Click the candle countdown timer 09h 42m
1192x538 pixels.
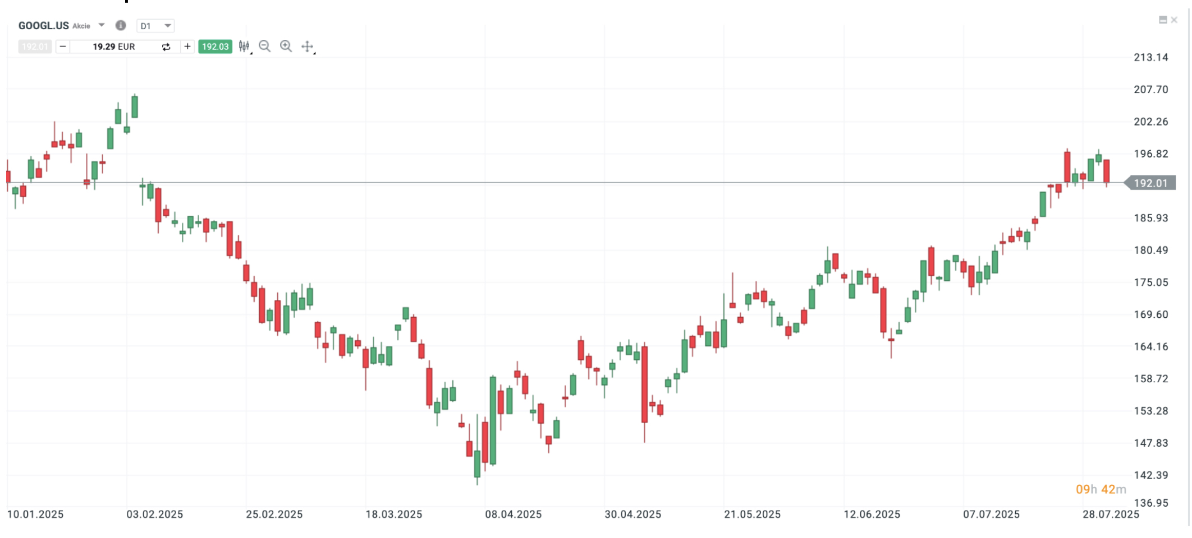click(x=1101, y=489)
